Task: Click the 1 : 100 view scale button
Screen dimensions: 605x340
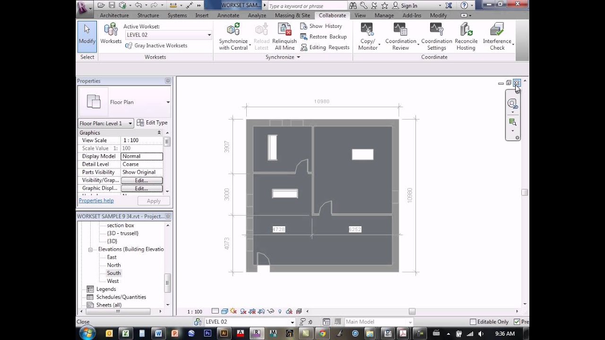Action: (195, 312)
